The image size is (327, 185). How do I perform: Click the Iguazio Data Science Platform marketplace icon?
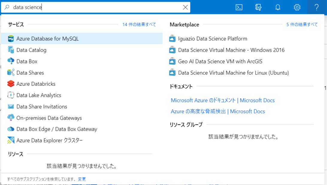[172, 39]
